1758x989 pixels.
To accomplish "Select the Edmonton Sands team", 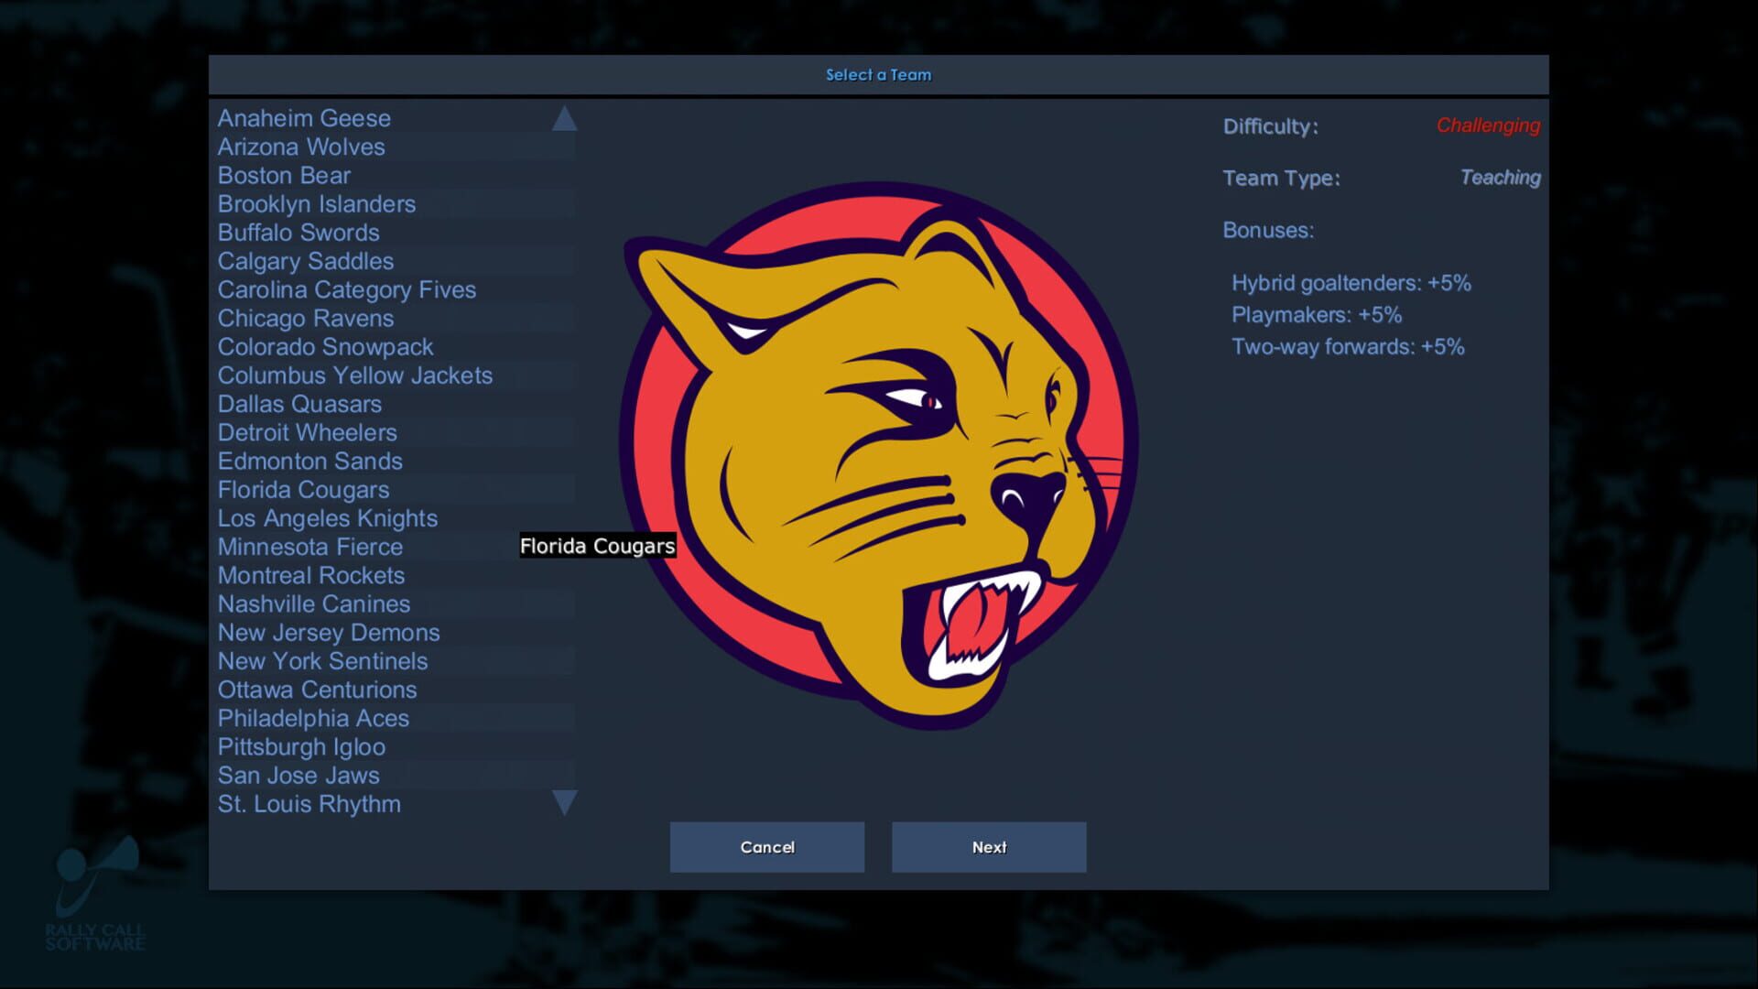I will [310, 462].
